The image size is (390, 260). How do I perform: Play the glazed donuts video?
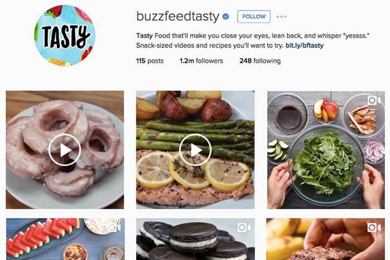click(x=65, y=150)
